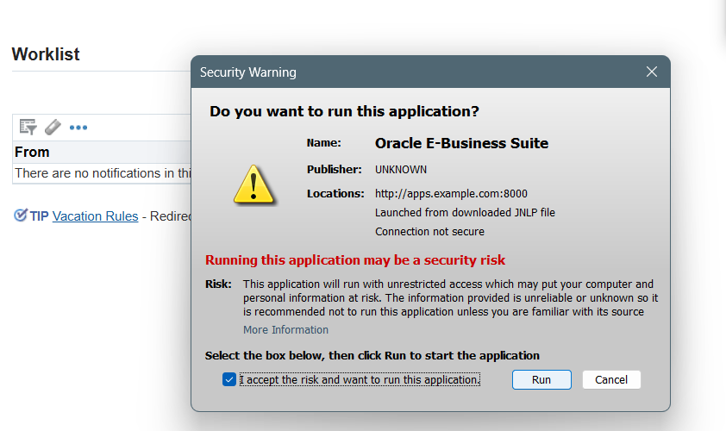
Task: Click the yellow warning triangle icon
Action: pos(253,184)
